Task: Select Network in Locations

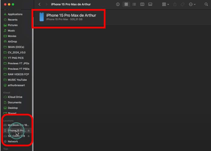Action: click(13, 141)
